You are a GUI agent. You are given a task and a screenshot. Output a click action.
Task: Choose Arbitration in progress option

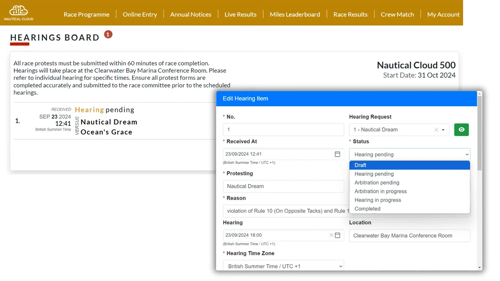point(410,191)
